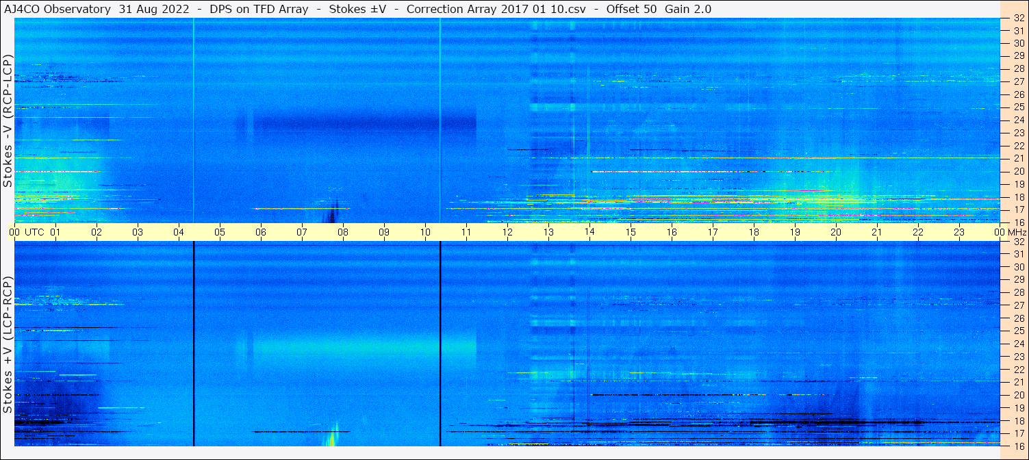This screenshot has height=460, width=1029.
Task: Click the 04 hour time label
Action: coord(178,232)
